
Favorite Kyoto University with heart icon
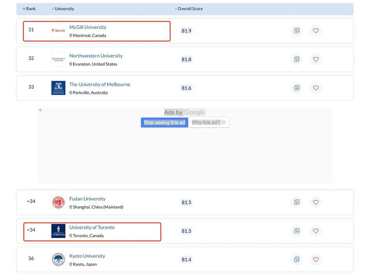click(316, 259)
